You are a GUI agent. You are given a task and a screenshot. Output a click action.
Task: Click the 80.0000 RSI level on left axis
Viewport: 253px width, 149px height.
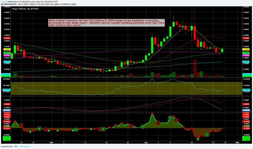pyautogui.click(x=6, y=79)
